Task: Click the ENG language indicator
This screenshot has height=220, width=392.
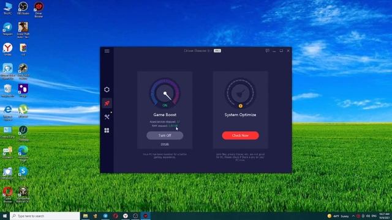Action: [x=374, y=216]
